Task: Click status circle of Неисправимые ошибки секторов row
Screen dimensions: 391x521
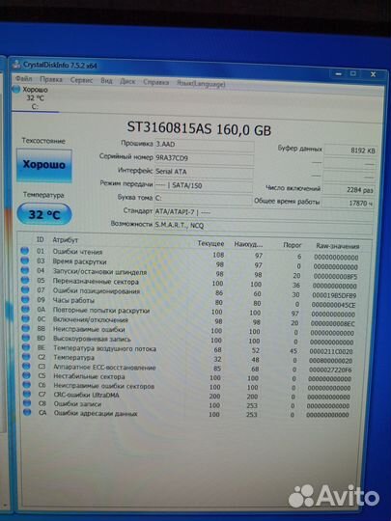Action: 27,385
